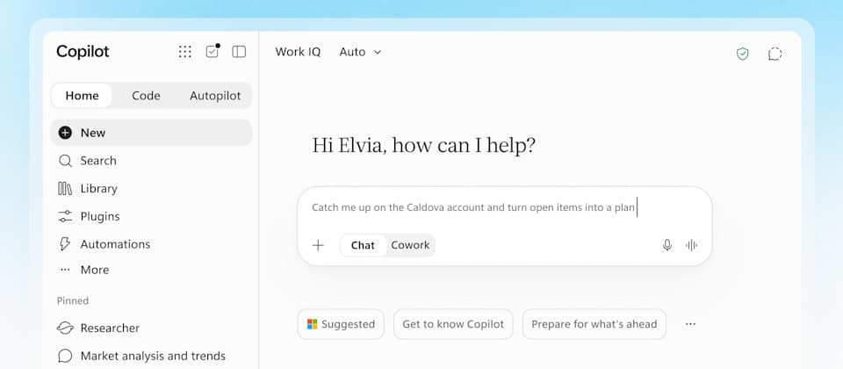The image size is (843, 369).
Task: Click the Library books icon
Action: [x=65, y=189]
